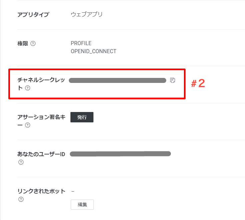Click the アサーション署名キー label
Image resolution: width=245 pixels, height=220 pixels.
(41, 117)
